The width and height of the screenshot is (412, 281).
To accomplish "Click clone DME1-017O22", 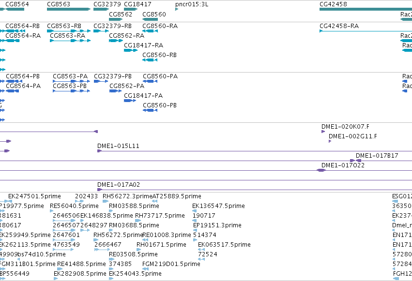I will click(x=321, y=170).
